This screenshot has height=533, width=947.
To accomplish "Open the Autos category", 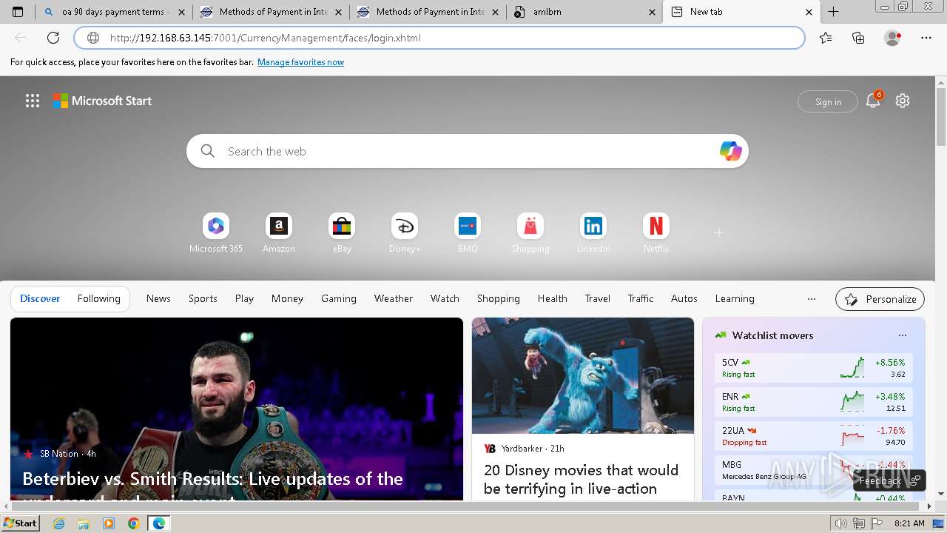I will point(684,299).
